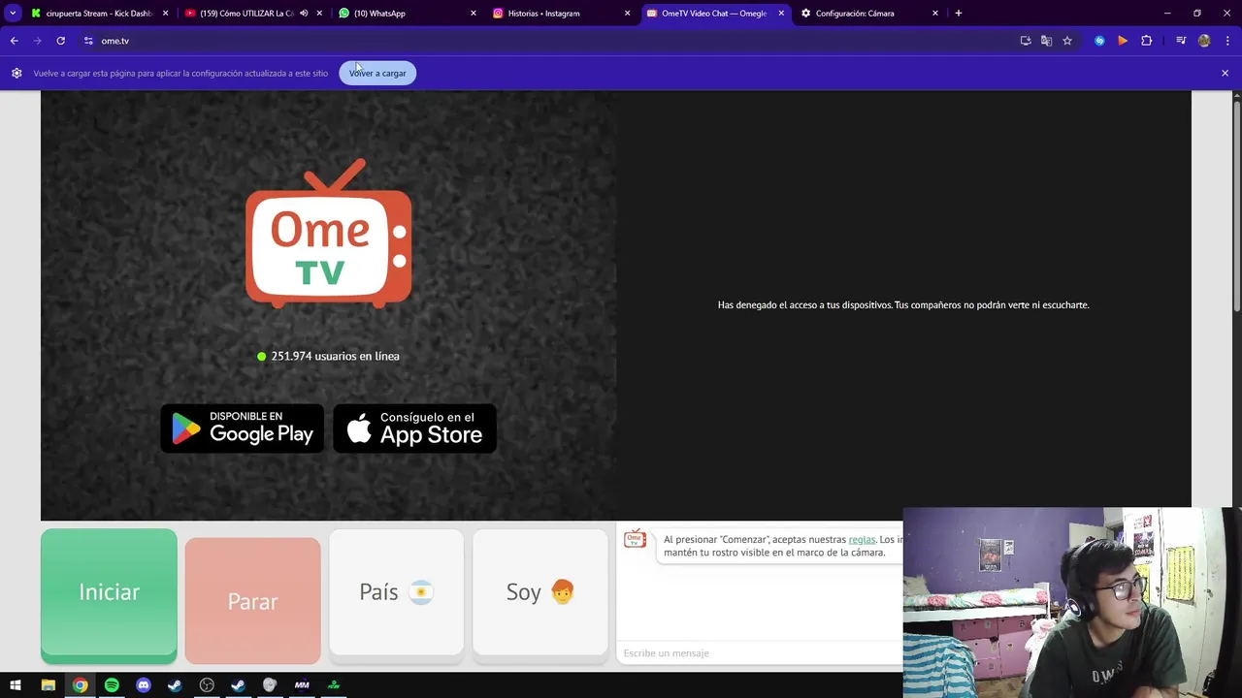This screenshot has height=698, width=1242.
Task: Mute the YouTube tab audio icon
Action: (304, 14)
